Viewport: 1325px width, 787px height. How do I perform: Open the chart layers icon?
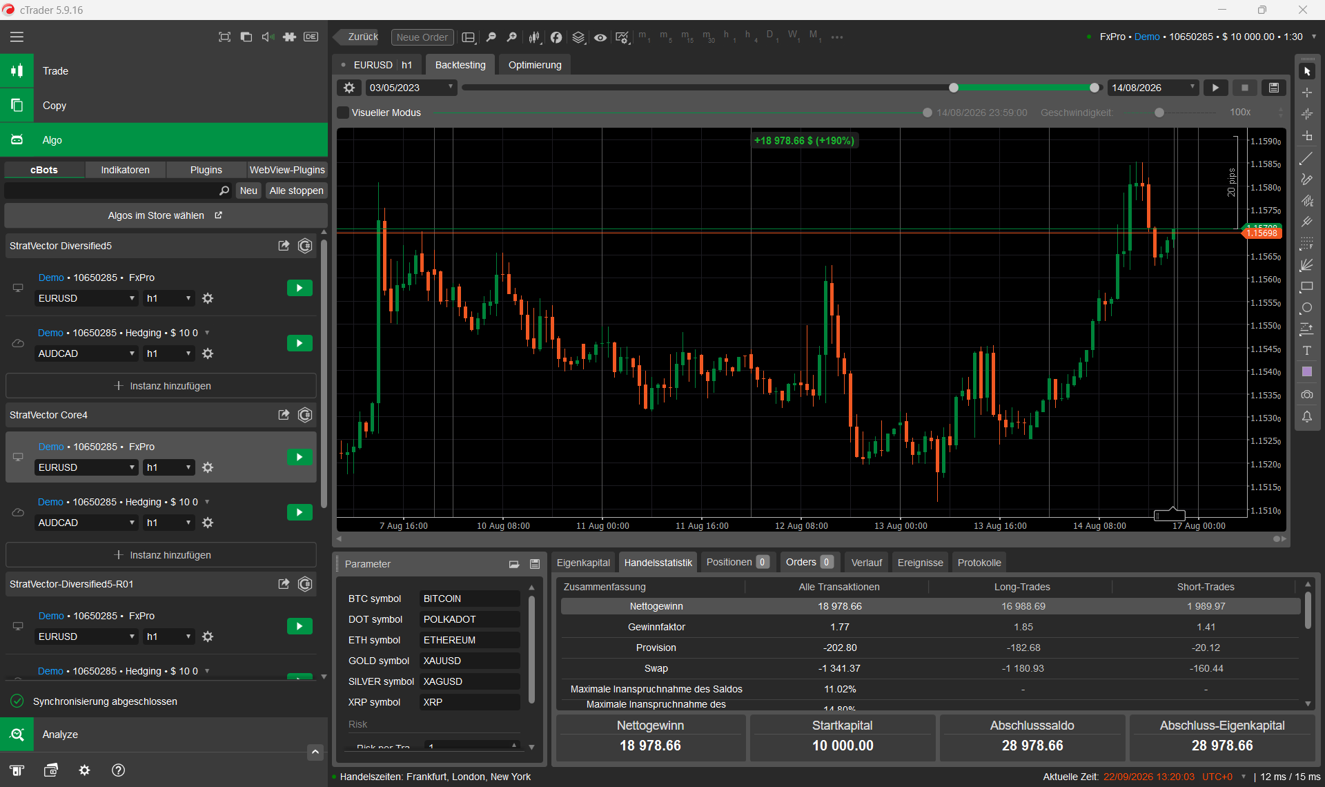coord(578,37)
